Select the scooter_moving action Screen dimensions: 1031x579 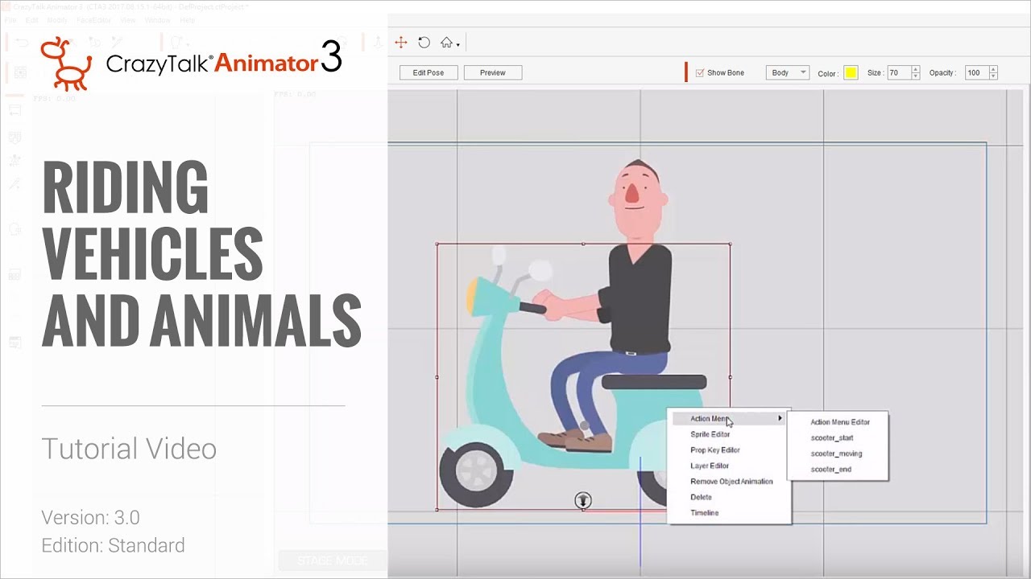click(837, 454)
